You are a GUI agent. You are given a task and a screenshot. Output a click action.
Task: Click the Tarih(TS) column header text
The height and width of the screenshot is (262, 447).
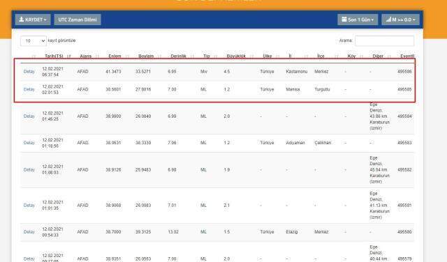click(x=54, y=56)
